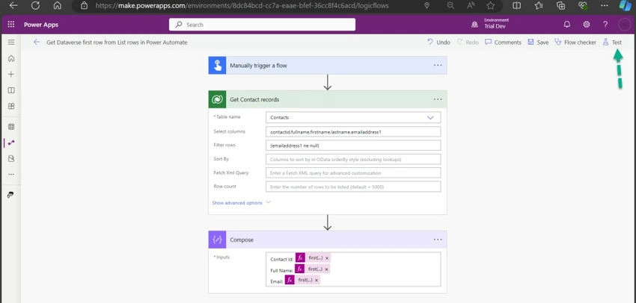This screenshot has height=303, width=636.
Task: Open the user account avatar
Action: pos(624,25)
